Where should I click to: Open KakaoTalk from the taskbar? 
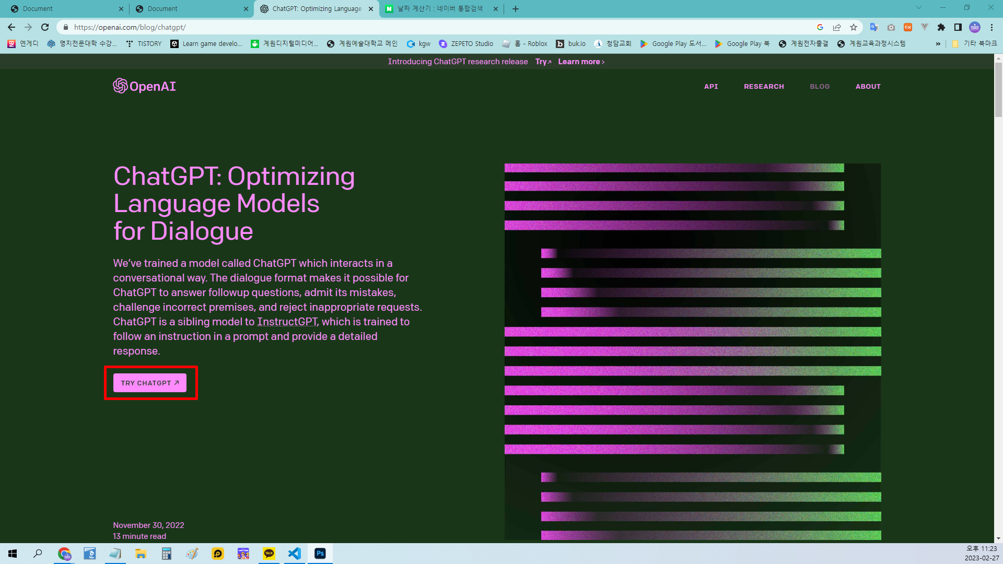269,554
